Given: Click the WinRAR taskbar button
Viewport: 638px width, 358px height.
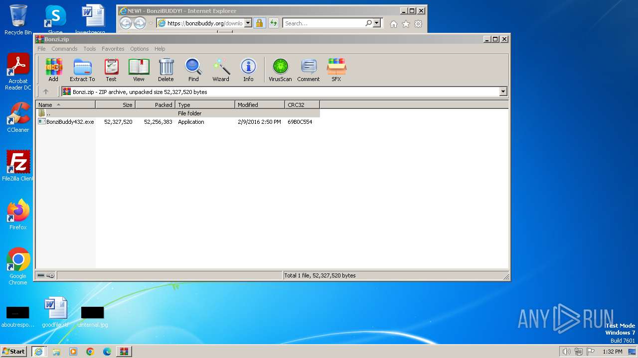Looking at the screenshot, I should [124, 352].
